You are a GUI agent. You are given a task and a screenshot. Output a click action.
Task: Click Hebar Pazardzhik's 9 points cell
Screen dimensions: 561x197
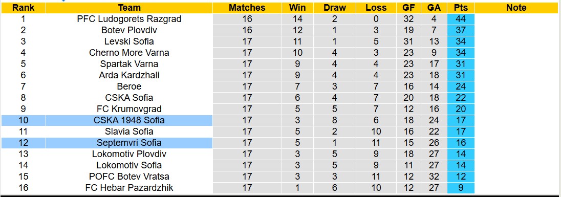coord(461,188)
